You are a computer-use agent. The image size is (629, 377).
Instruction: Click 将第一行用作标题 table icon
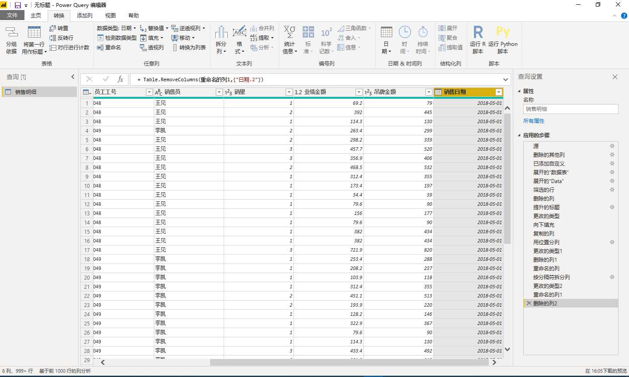point(34,32)
